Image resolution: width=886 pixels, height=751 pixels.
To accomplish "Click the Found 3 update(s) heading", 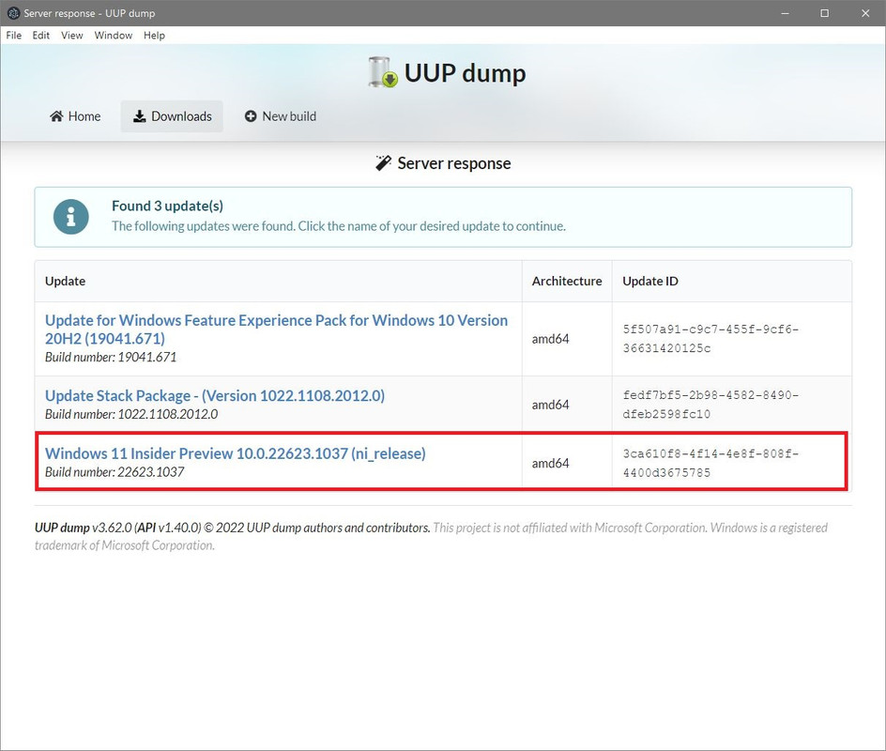I will pyautogui.click(x=167, y=206).
